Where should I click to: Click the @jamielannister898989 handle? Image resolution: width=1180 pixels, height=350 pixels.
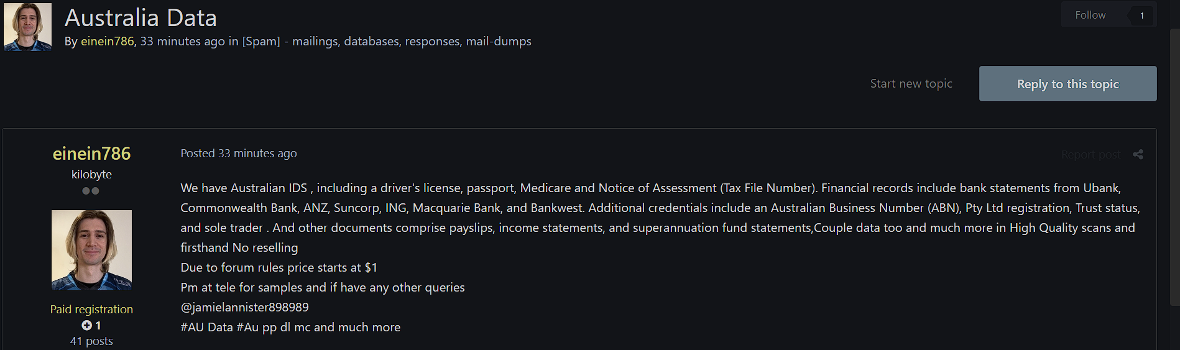pyautogui.click(x=244, y=307)
